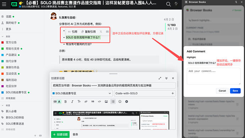
Task: Open SOLO赛事速递 tag in sidebar
Action: [15, 124]
